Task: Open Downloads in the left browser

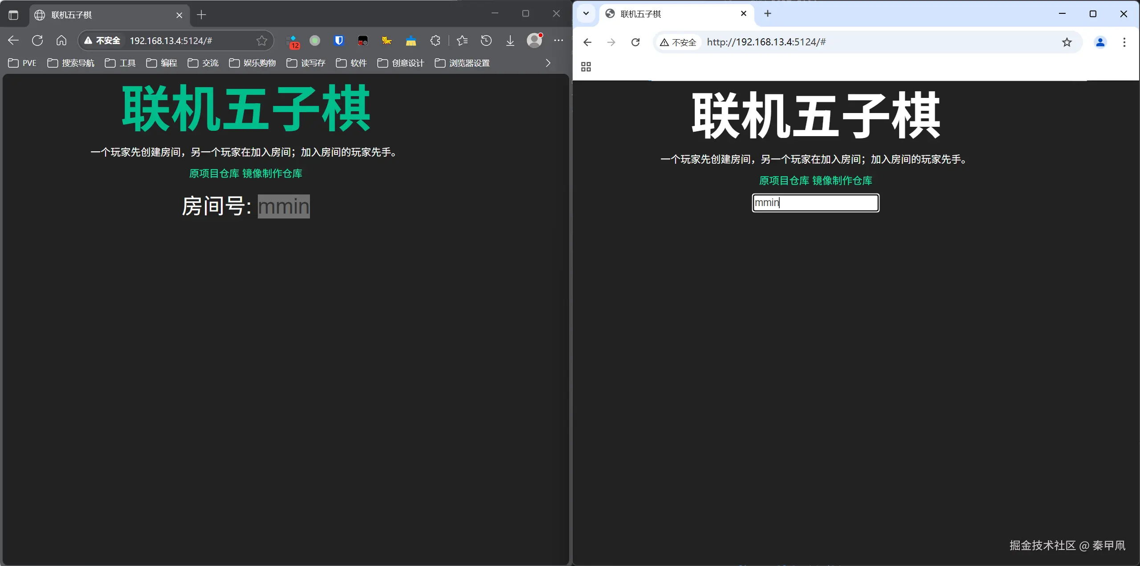Action: (x=510, y=40)
